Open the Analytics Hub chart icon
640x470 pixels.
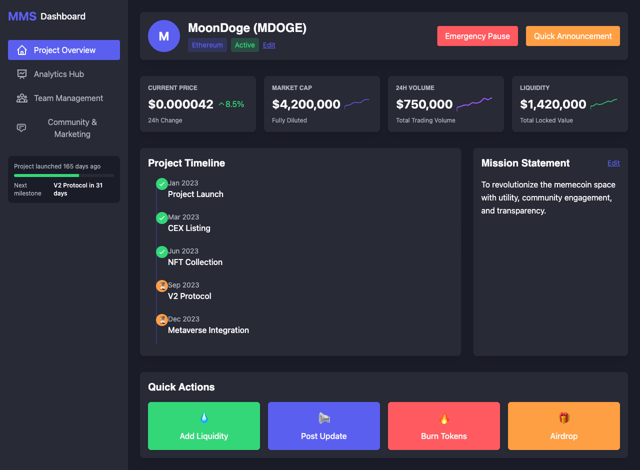(21, 74)
